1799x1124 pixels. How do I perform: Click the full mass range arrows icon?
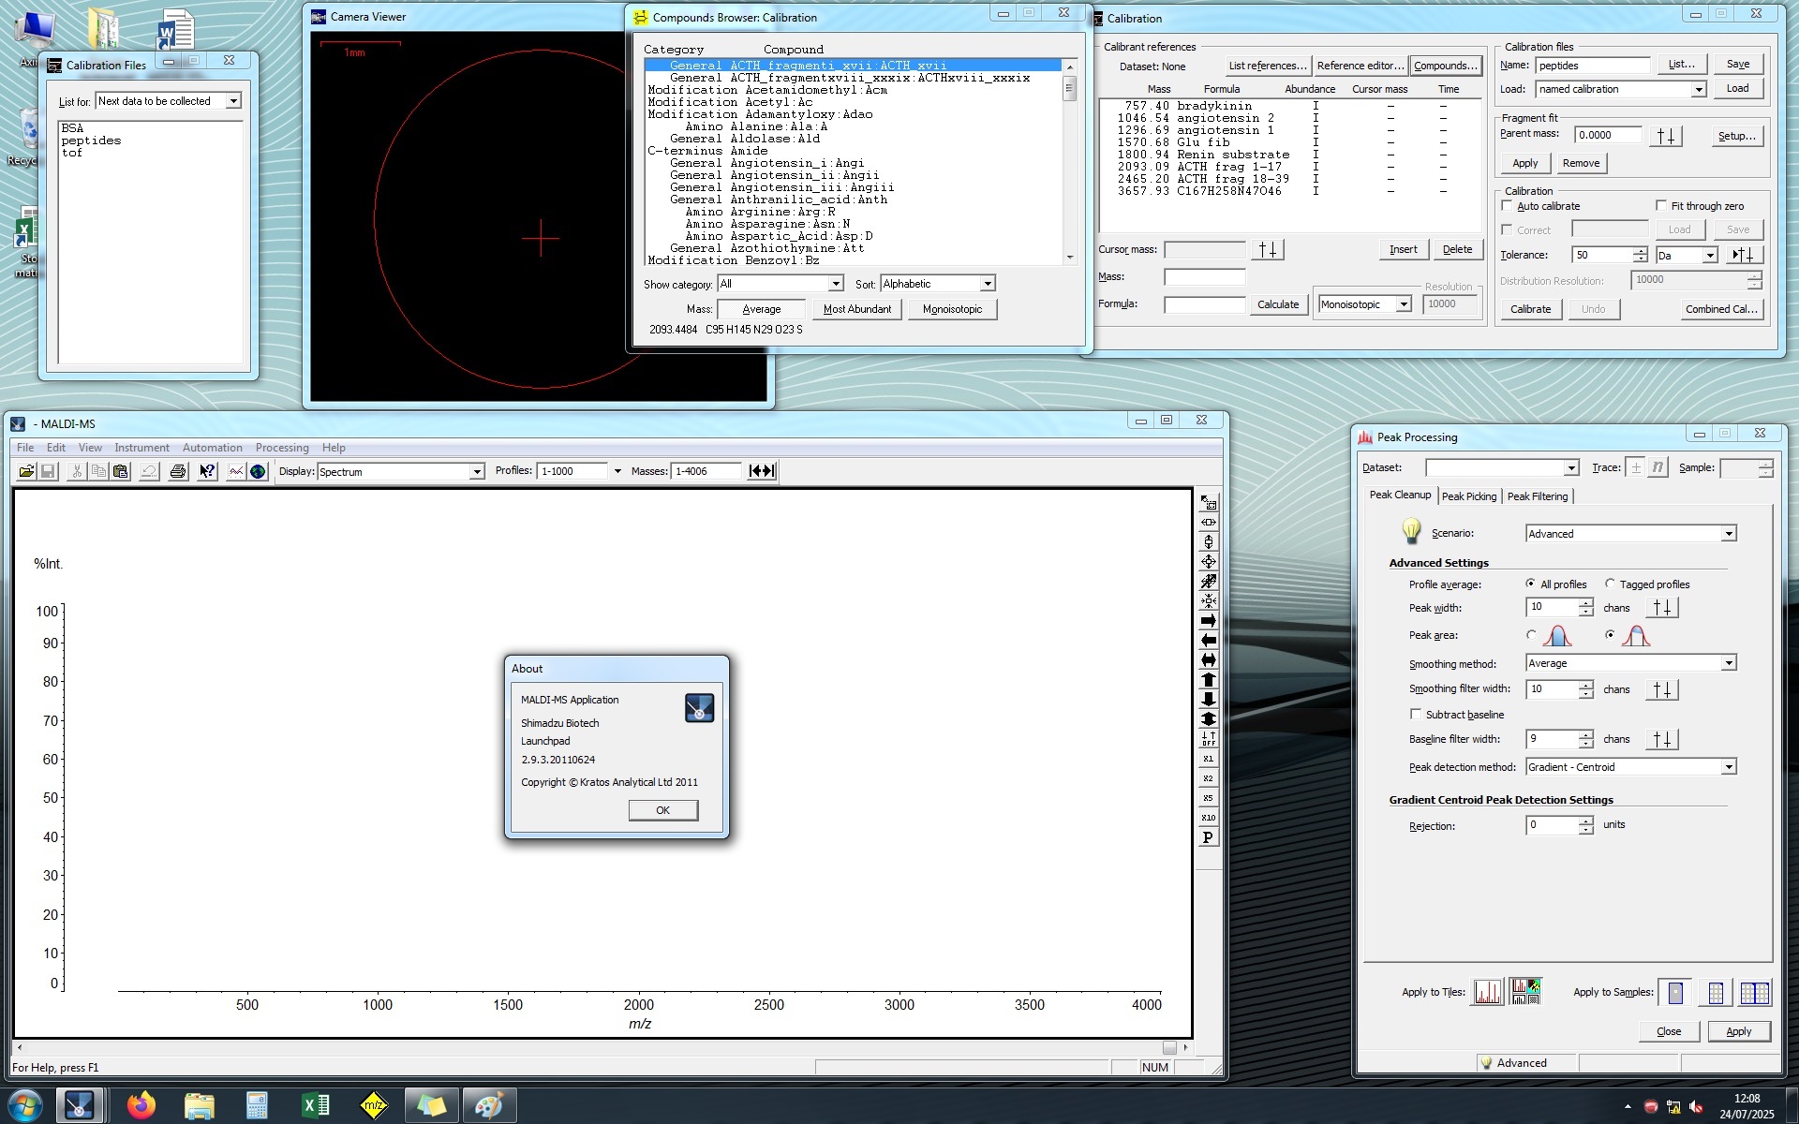(x=762, y=471)
